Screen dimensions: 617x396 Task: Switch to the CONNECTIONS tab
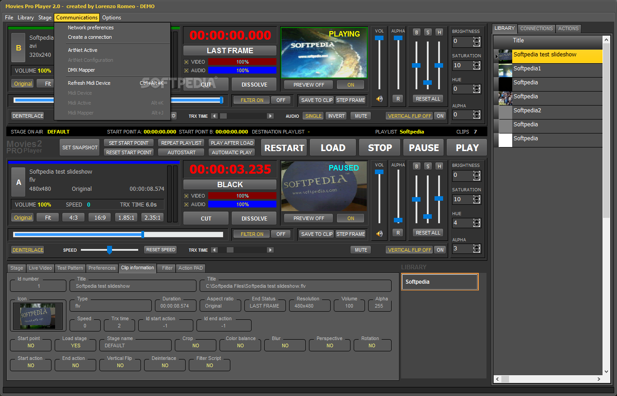pyautogui.click(x=537, y=28)
